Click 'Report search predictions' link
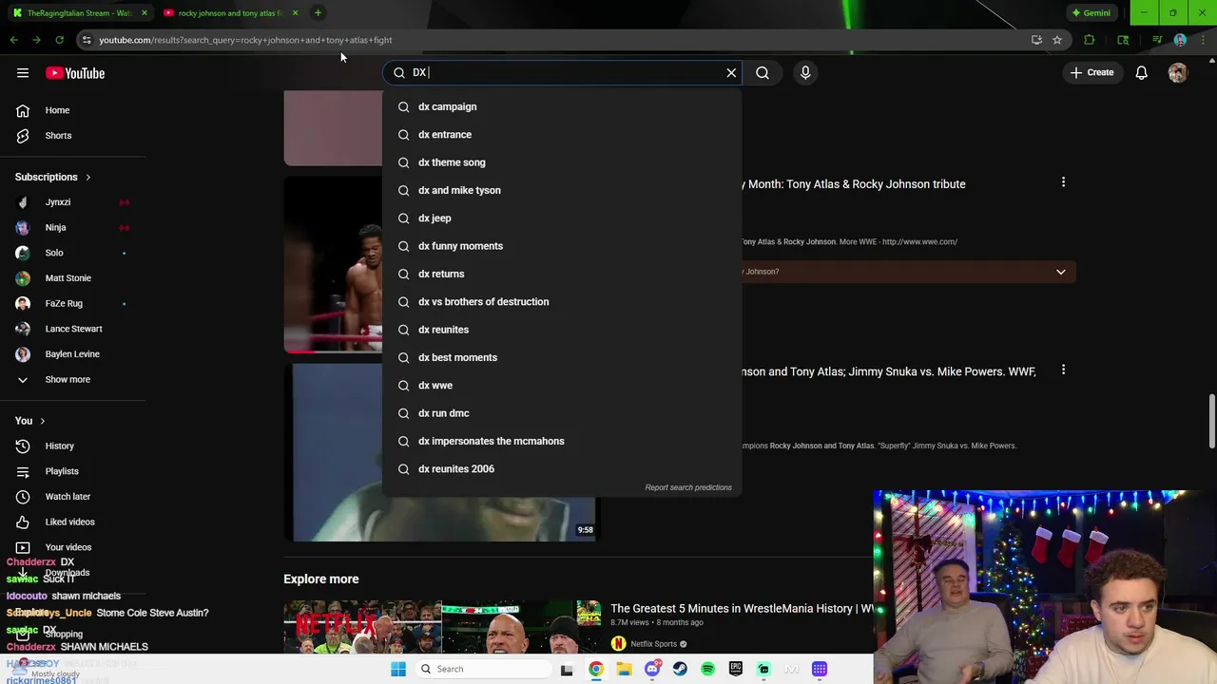 tap(688, 487)
